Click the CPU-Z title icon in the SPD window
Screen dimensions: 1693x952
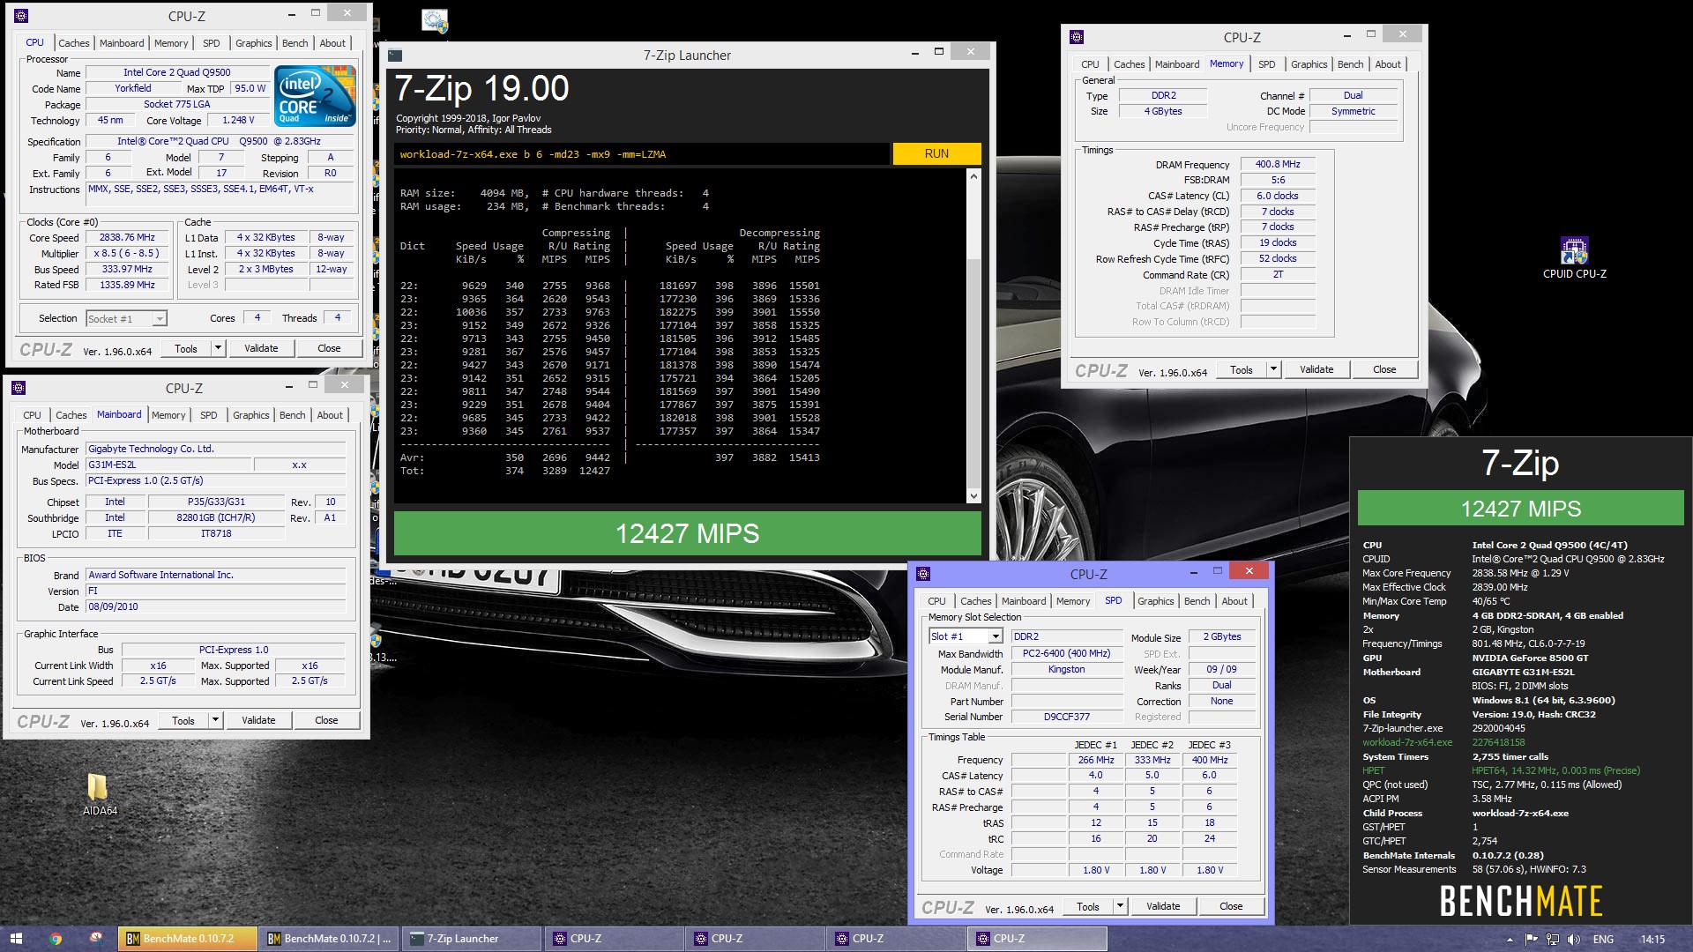[x=923, y=574]
